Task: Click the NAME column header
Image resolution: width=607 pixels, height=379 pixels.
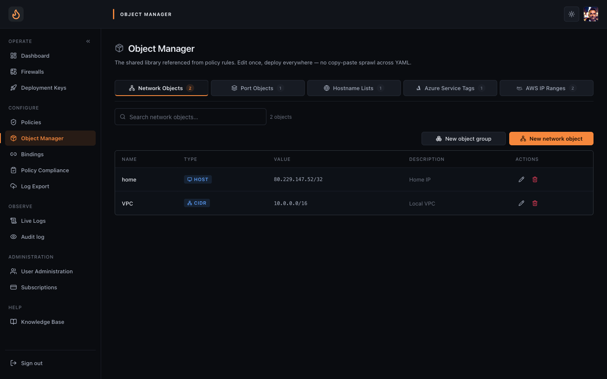Action: point(129,159)
